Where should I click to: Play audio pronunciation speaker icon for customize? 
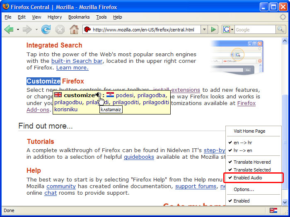pos(98,95)
